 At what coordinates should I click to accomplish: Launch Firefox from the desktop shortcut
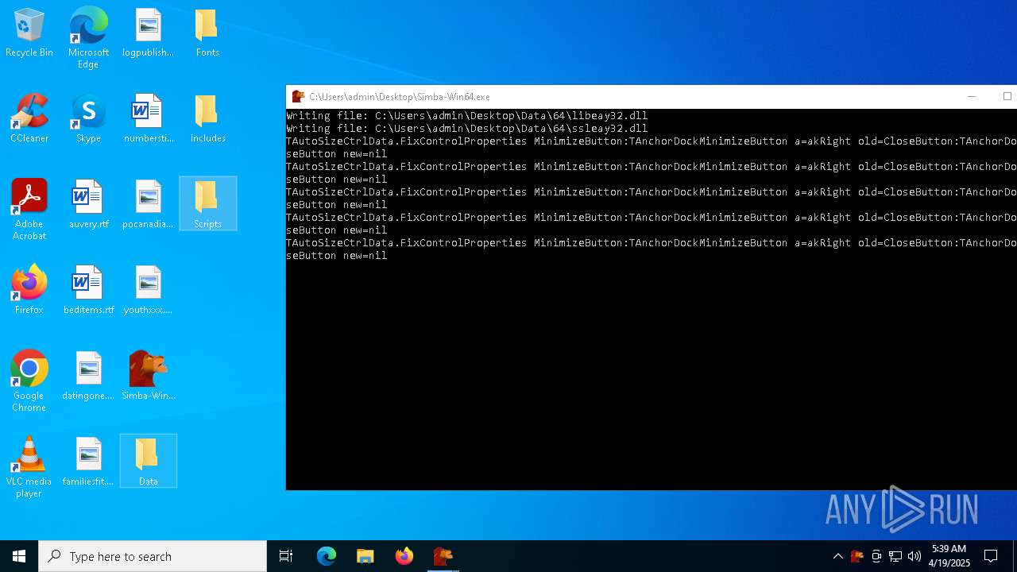click(29, 291)
